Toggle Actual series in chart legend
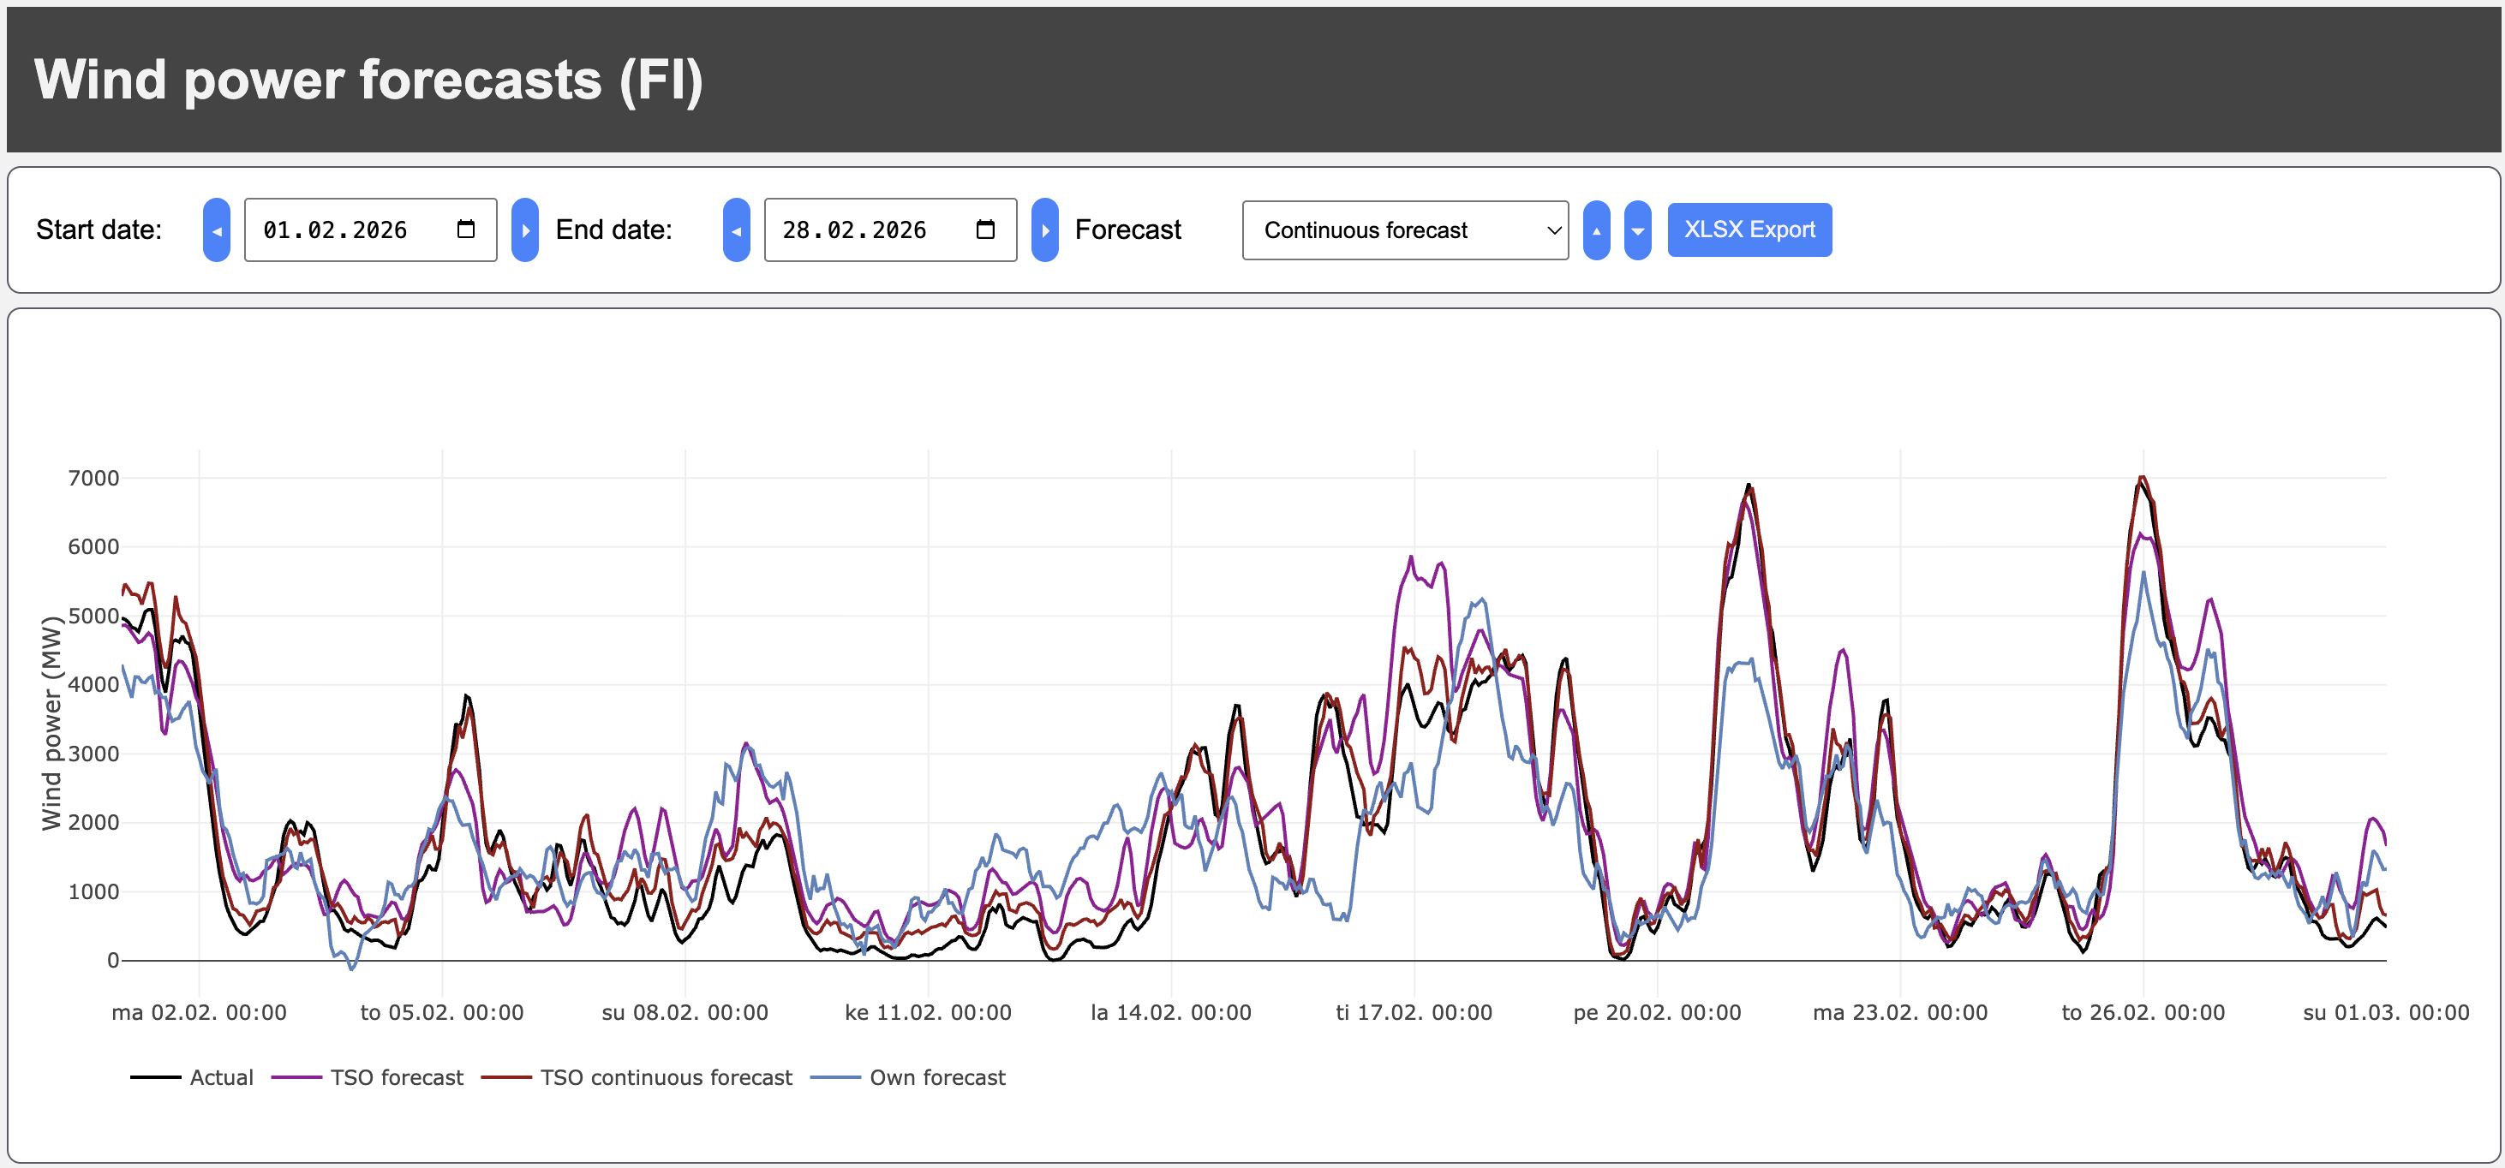The width and height of the screenshot is (2505, 1168). (221, 1076)
